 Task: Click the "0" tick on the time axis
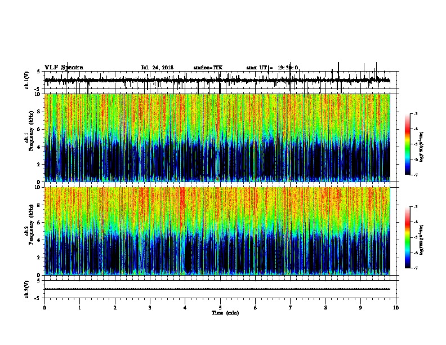44,308
